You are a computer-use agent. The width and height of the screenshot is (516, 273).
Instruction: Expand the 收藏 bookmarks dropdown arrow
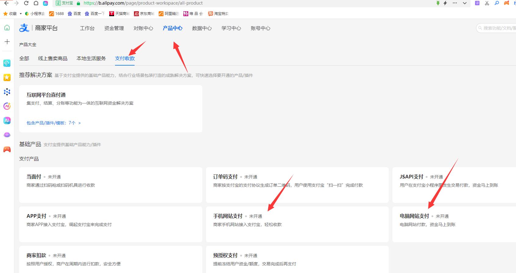21,13
